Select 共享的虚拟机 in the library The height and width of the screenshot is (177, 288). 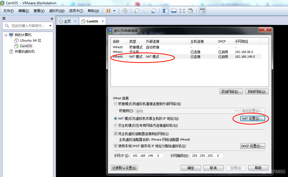pos(25,52)
